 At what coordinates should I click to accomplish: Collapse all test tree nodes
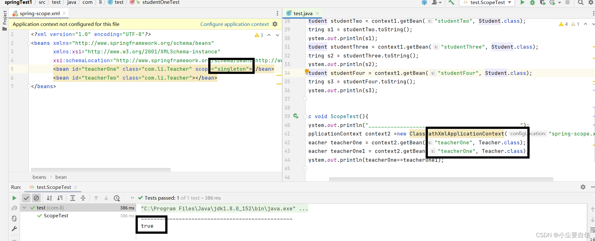coord(83,198)
